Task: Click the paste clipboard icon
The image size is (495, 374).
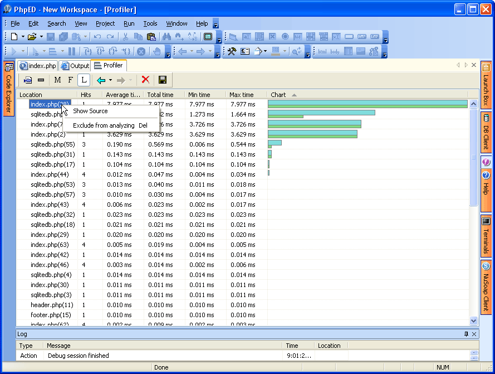Action: pyautogui.click(x=151, y=37)
